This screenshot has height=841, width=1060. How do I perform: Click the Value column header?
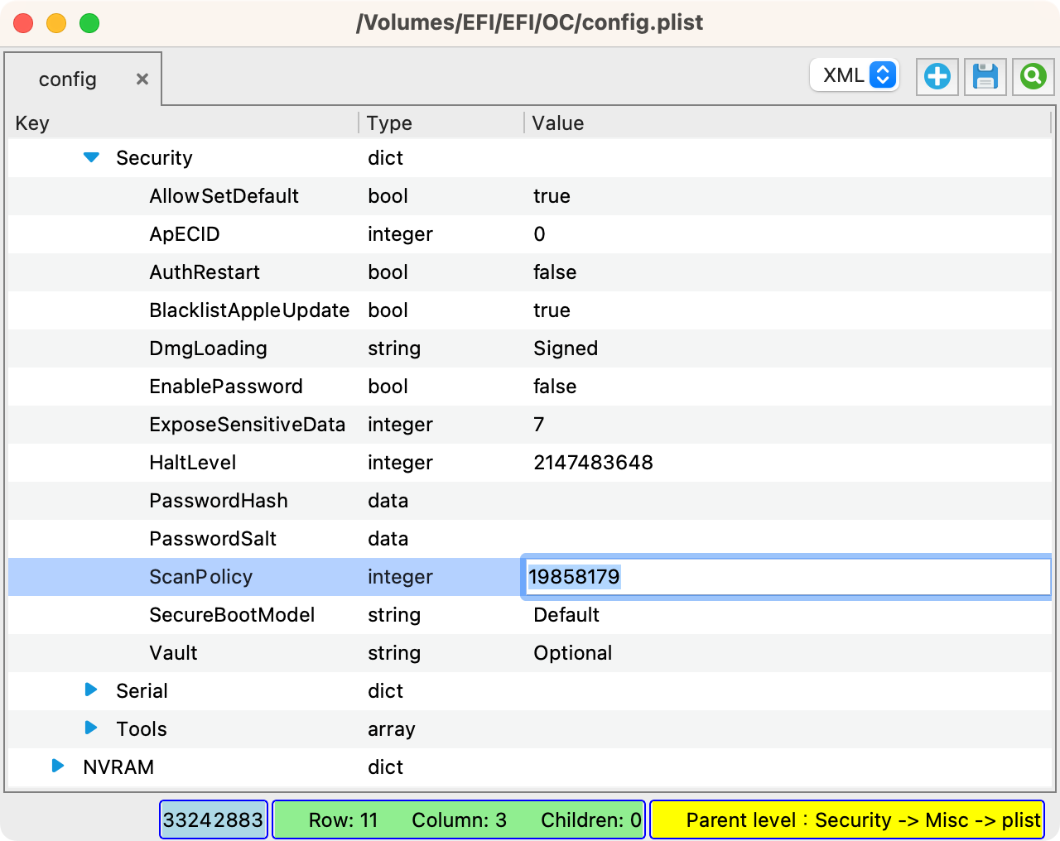[x=558, y=123]
